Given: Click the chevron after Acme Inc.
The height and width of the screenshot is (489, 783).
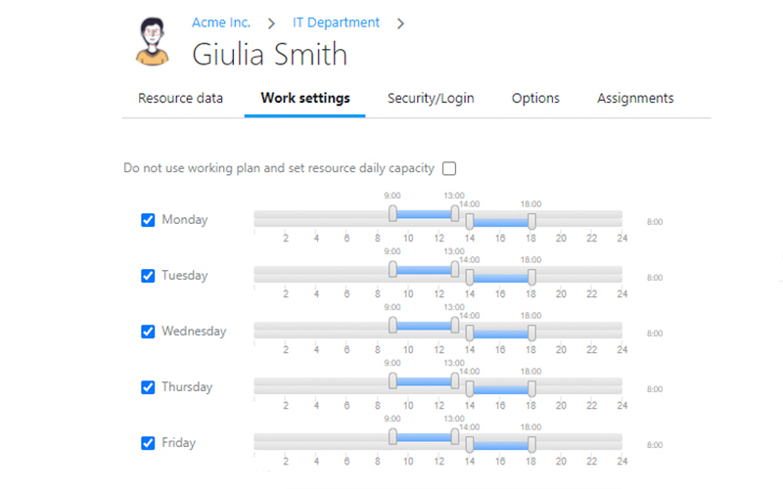Looking at the screenshot, I should coord(271,22).
